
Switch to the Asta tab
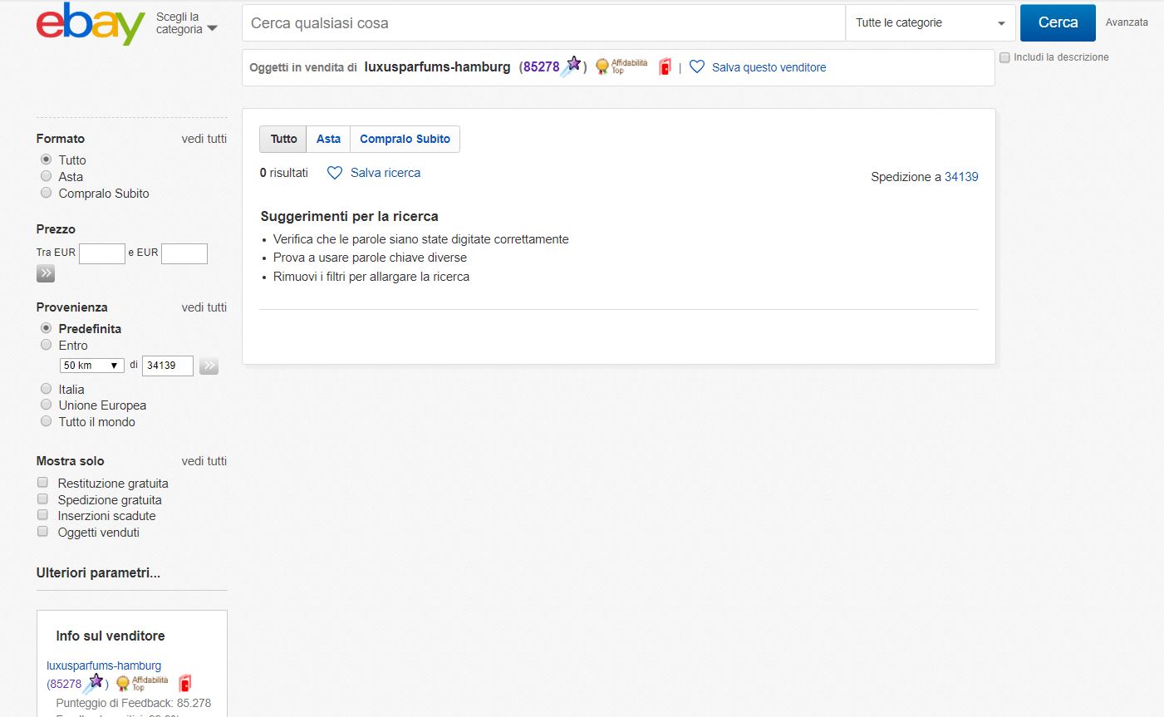tap(328, 139)
